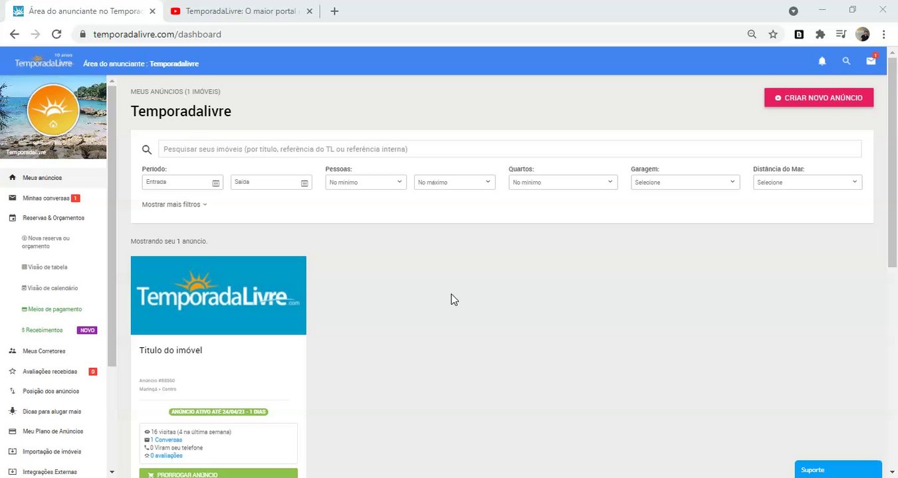Select the Área do anunciante browser tab
The height and width of the screenshot is (478, 898).
pos(83,11)
